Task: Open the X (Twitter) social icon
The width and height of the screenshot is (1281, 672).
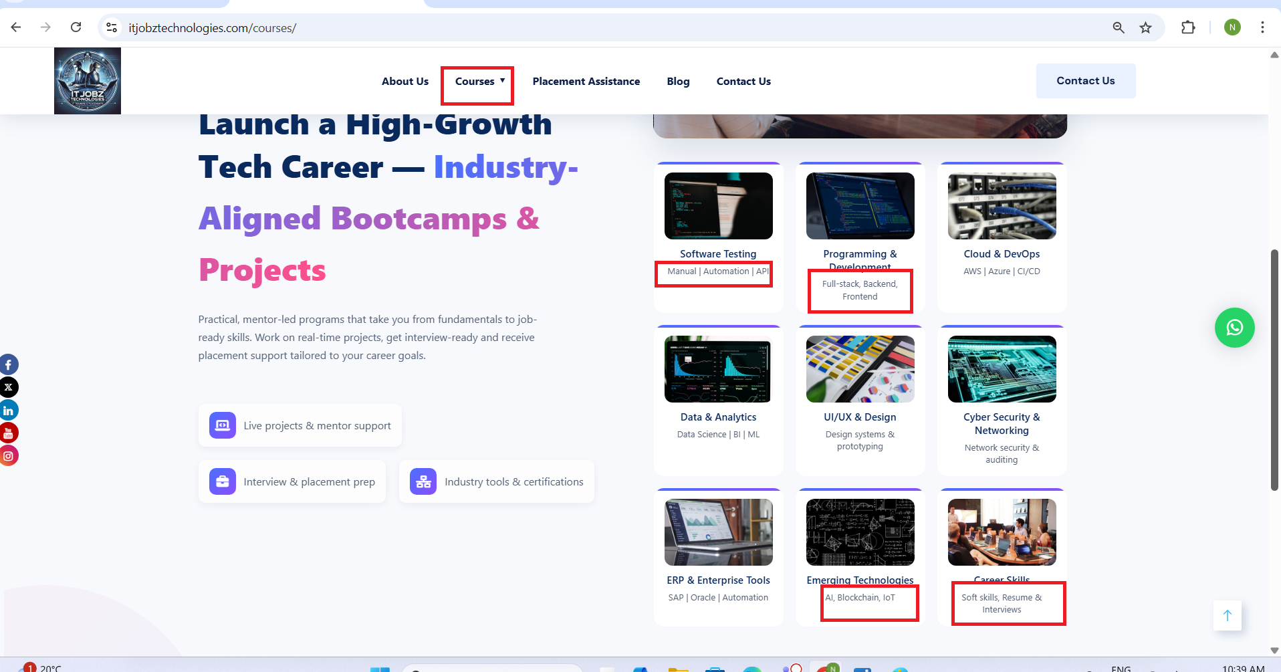Action: tap(8, 388)
